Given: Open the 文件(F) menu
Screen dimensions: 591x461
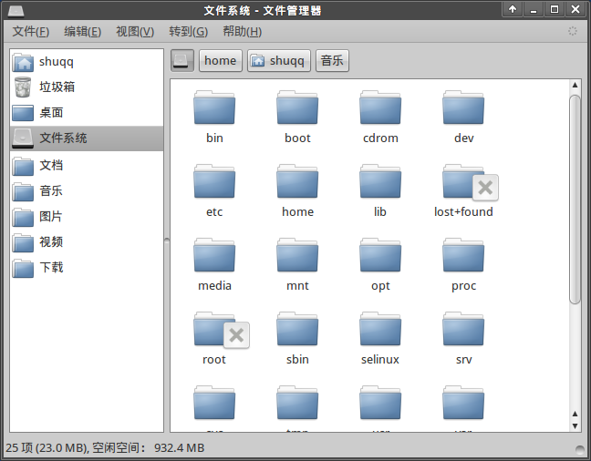Looking at the screenshot, I should [x=30, y=32].
